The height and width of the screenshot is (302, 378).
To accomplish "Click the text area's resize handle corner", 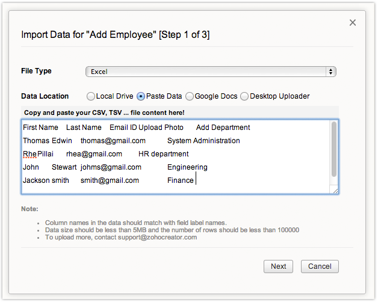I will (335, 190).
